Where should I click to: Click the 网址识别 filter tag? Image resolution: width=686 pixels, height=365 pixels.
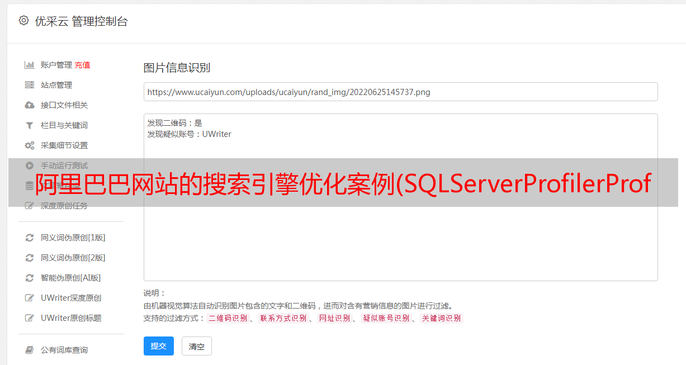[334, 318]
